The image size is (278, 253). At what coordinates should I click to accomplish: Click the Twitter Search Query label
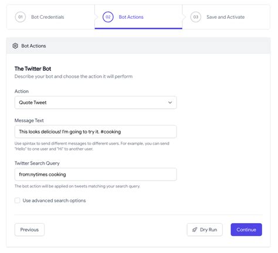pyautogui.click(x=37, y=163)
